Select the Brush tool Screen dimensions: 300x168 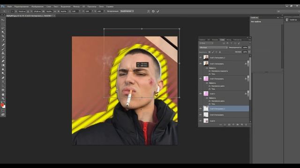pos(3,49)
